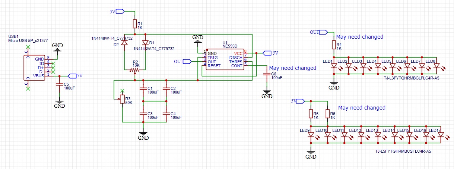454x169 pixels.
Task: Click the 'May need changed' note near R4
Action: [360, 37]
